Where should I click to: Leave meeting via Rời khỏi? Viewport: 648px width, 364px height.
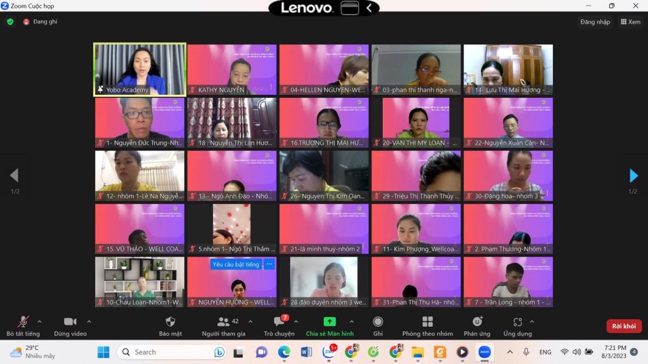[x=623, y=325]
